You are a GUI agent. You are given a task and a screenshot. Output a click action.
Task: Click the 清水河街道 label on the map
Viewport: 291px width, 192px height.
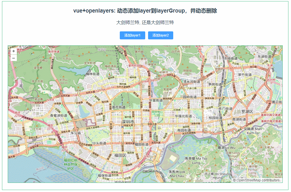point(192,82)
